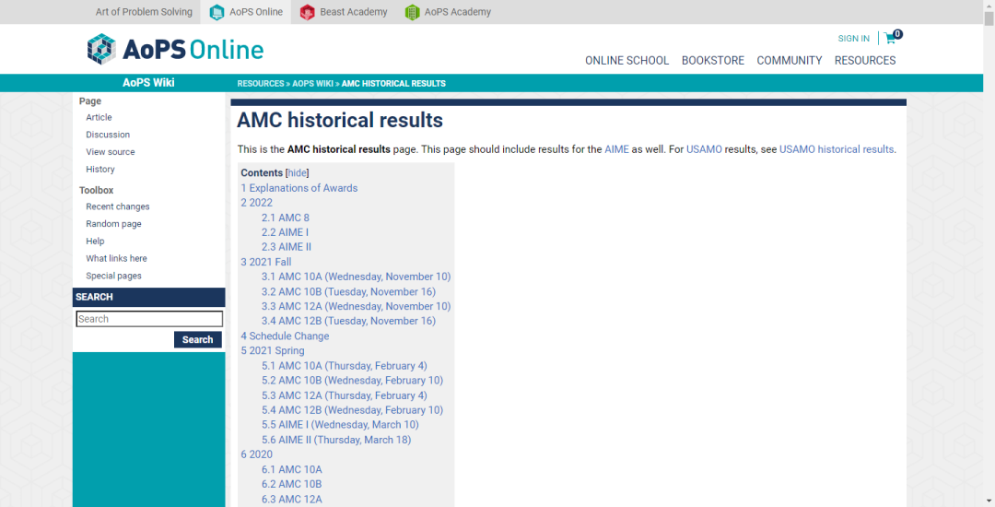
Task: Click the Sign In link
Action: [853, 39]
